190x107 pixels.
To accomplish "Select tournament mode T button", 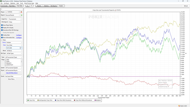I will (x=31, y=6).
